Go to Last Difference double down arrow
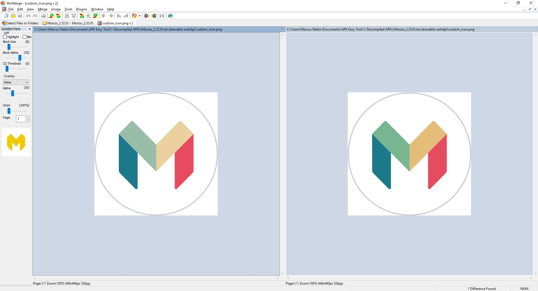538x291 pixels. [96, 16]
